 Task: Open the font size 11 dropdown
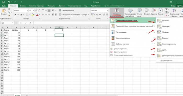(x=33, y=11)
